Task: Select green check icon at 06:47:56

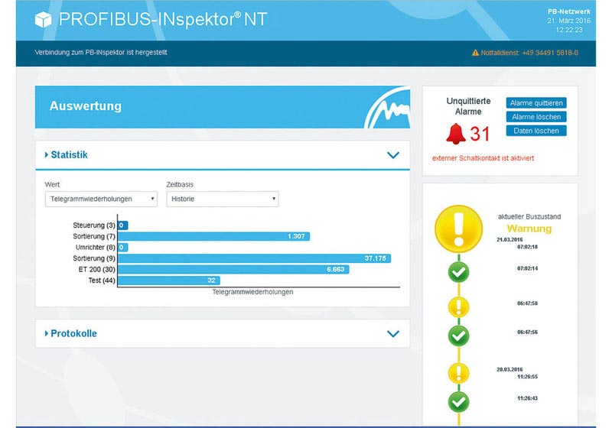Action: point(458,336)
